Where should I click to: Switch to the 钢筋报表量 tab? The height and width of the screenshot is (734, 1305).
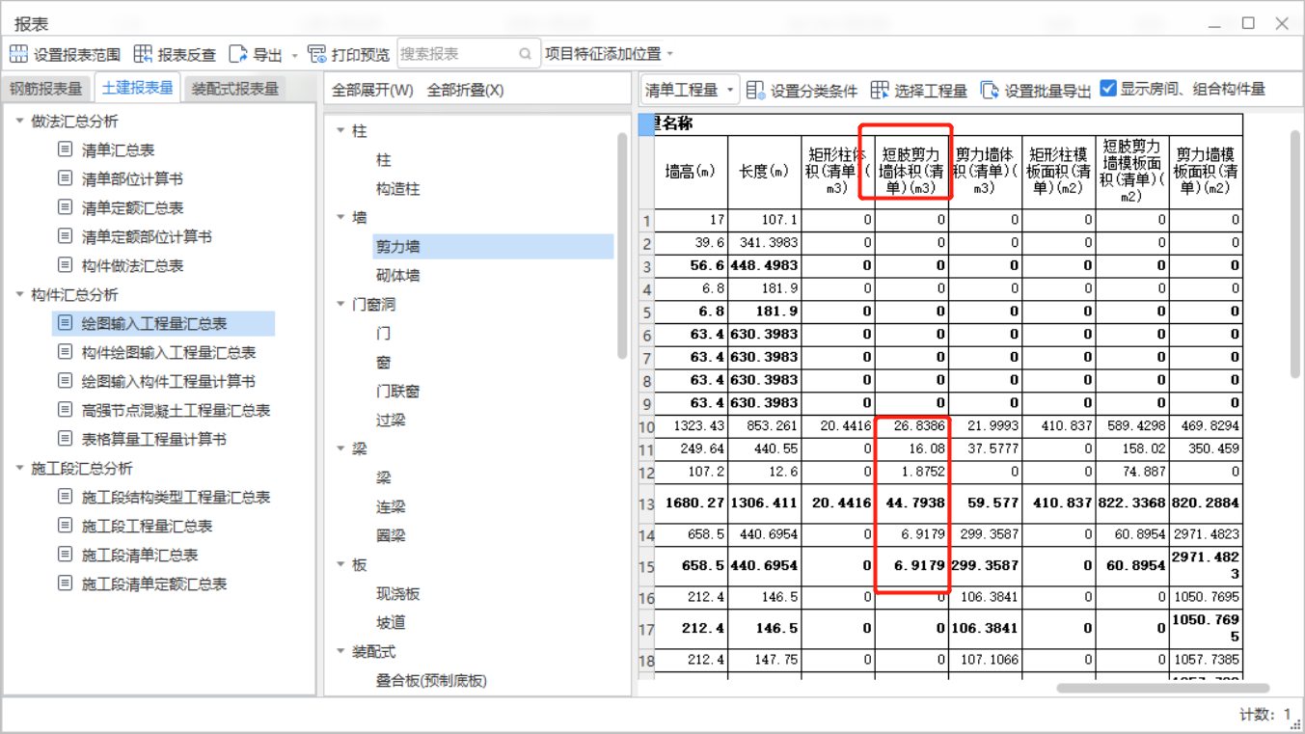point(46,89)
